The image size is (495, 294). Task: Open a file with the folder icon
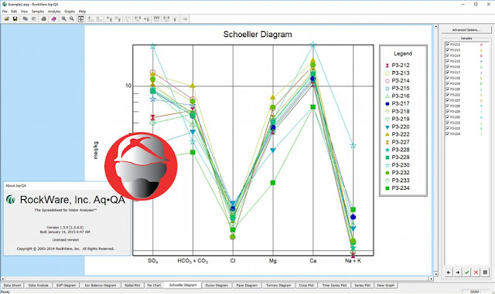click(7, 19)
